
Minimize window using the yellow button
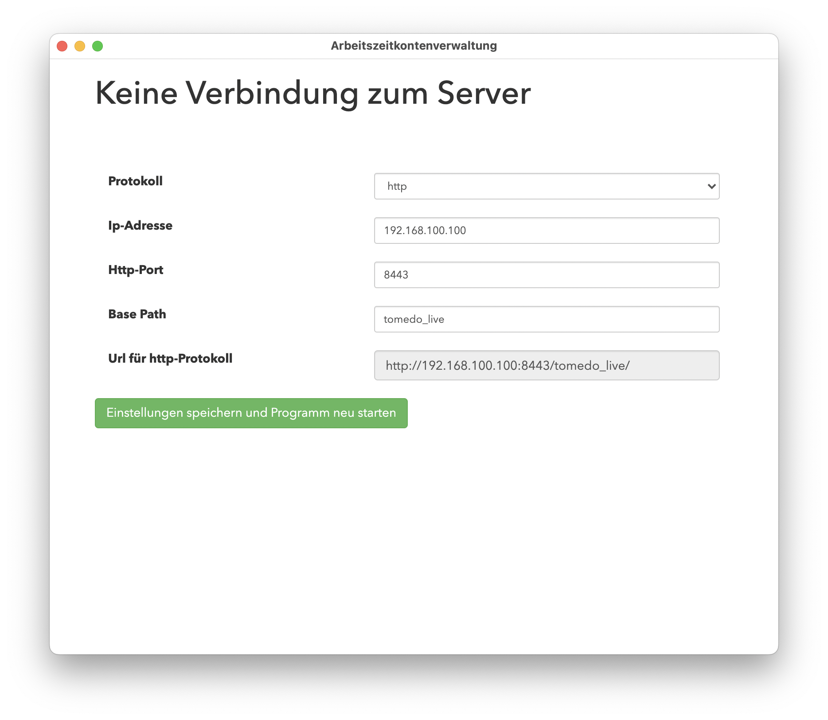[x=80, y=46]
